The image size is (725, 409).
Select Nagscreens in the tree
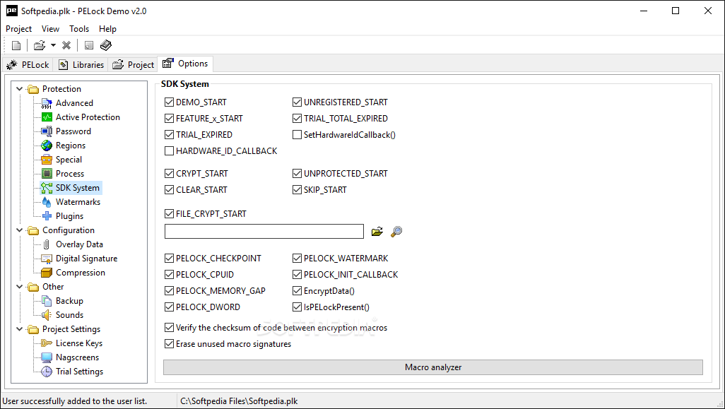click(77, 357)
